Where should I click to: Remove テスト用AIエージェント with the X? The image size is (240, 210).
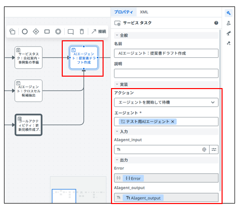click(x=173, y=121)
